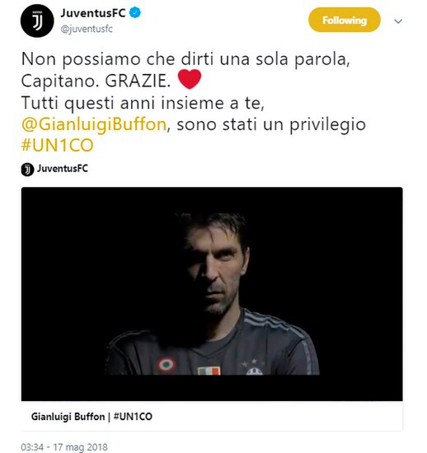Click the Italian flag shield on jersey

[209, 371]
